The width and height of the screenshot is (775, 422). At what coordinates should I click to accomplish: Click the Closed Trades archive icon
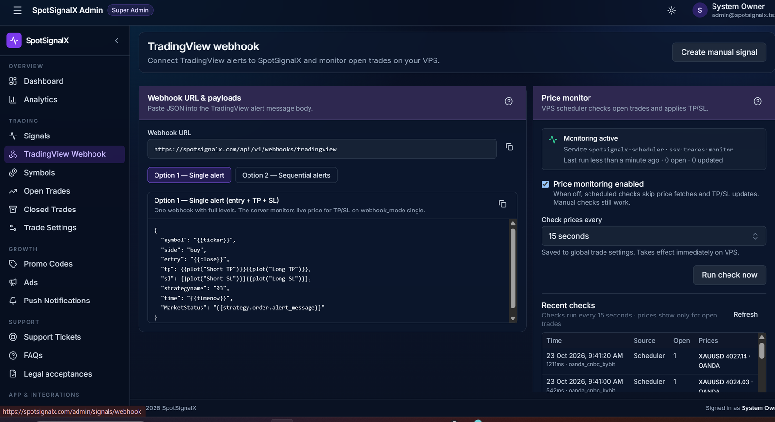(13, 210)
